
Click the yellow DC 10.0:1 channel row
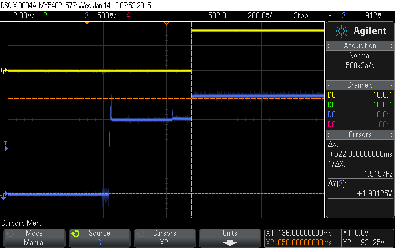(x=360, y=95)
